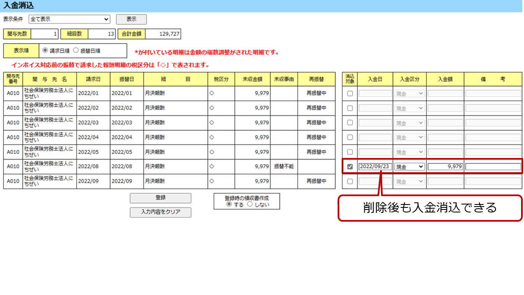Uncheck the 消込対象 box for 2022/08 row

pos(350,167)
